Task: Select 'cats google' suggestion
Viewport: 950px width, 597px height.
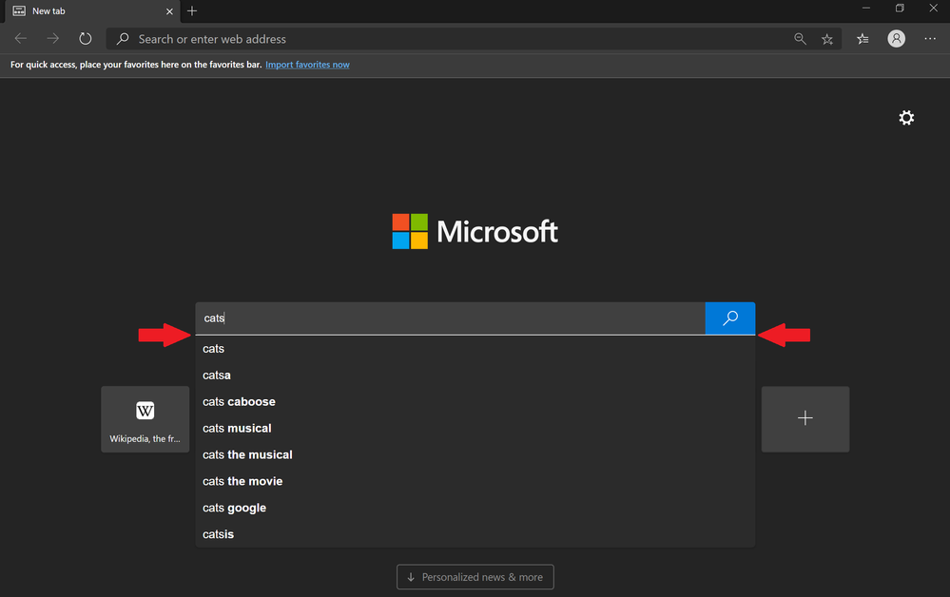Action: (x=475, y=508)
